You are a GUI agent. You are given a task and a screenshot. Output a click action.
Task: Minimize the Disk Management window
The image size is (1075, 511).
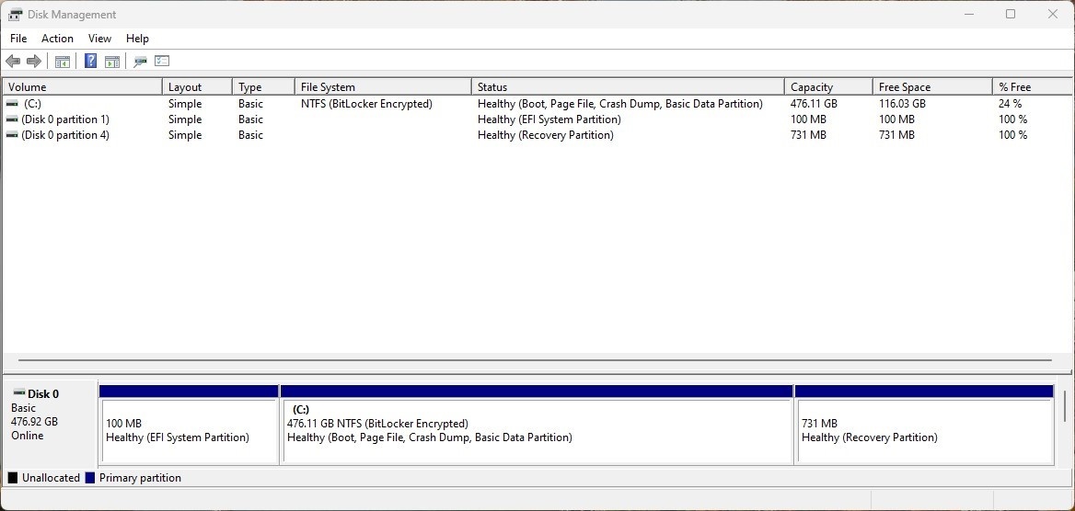click(x=969, y=15)
